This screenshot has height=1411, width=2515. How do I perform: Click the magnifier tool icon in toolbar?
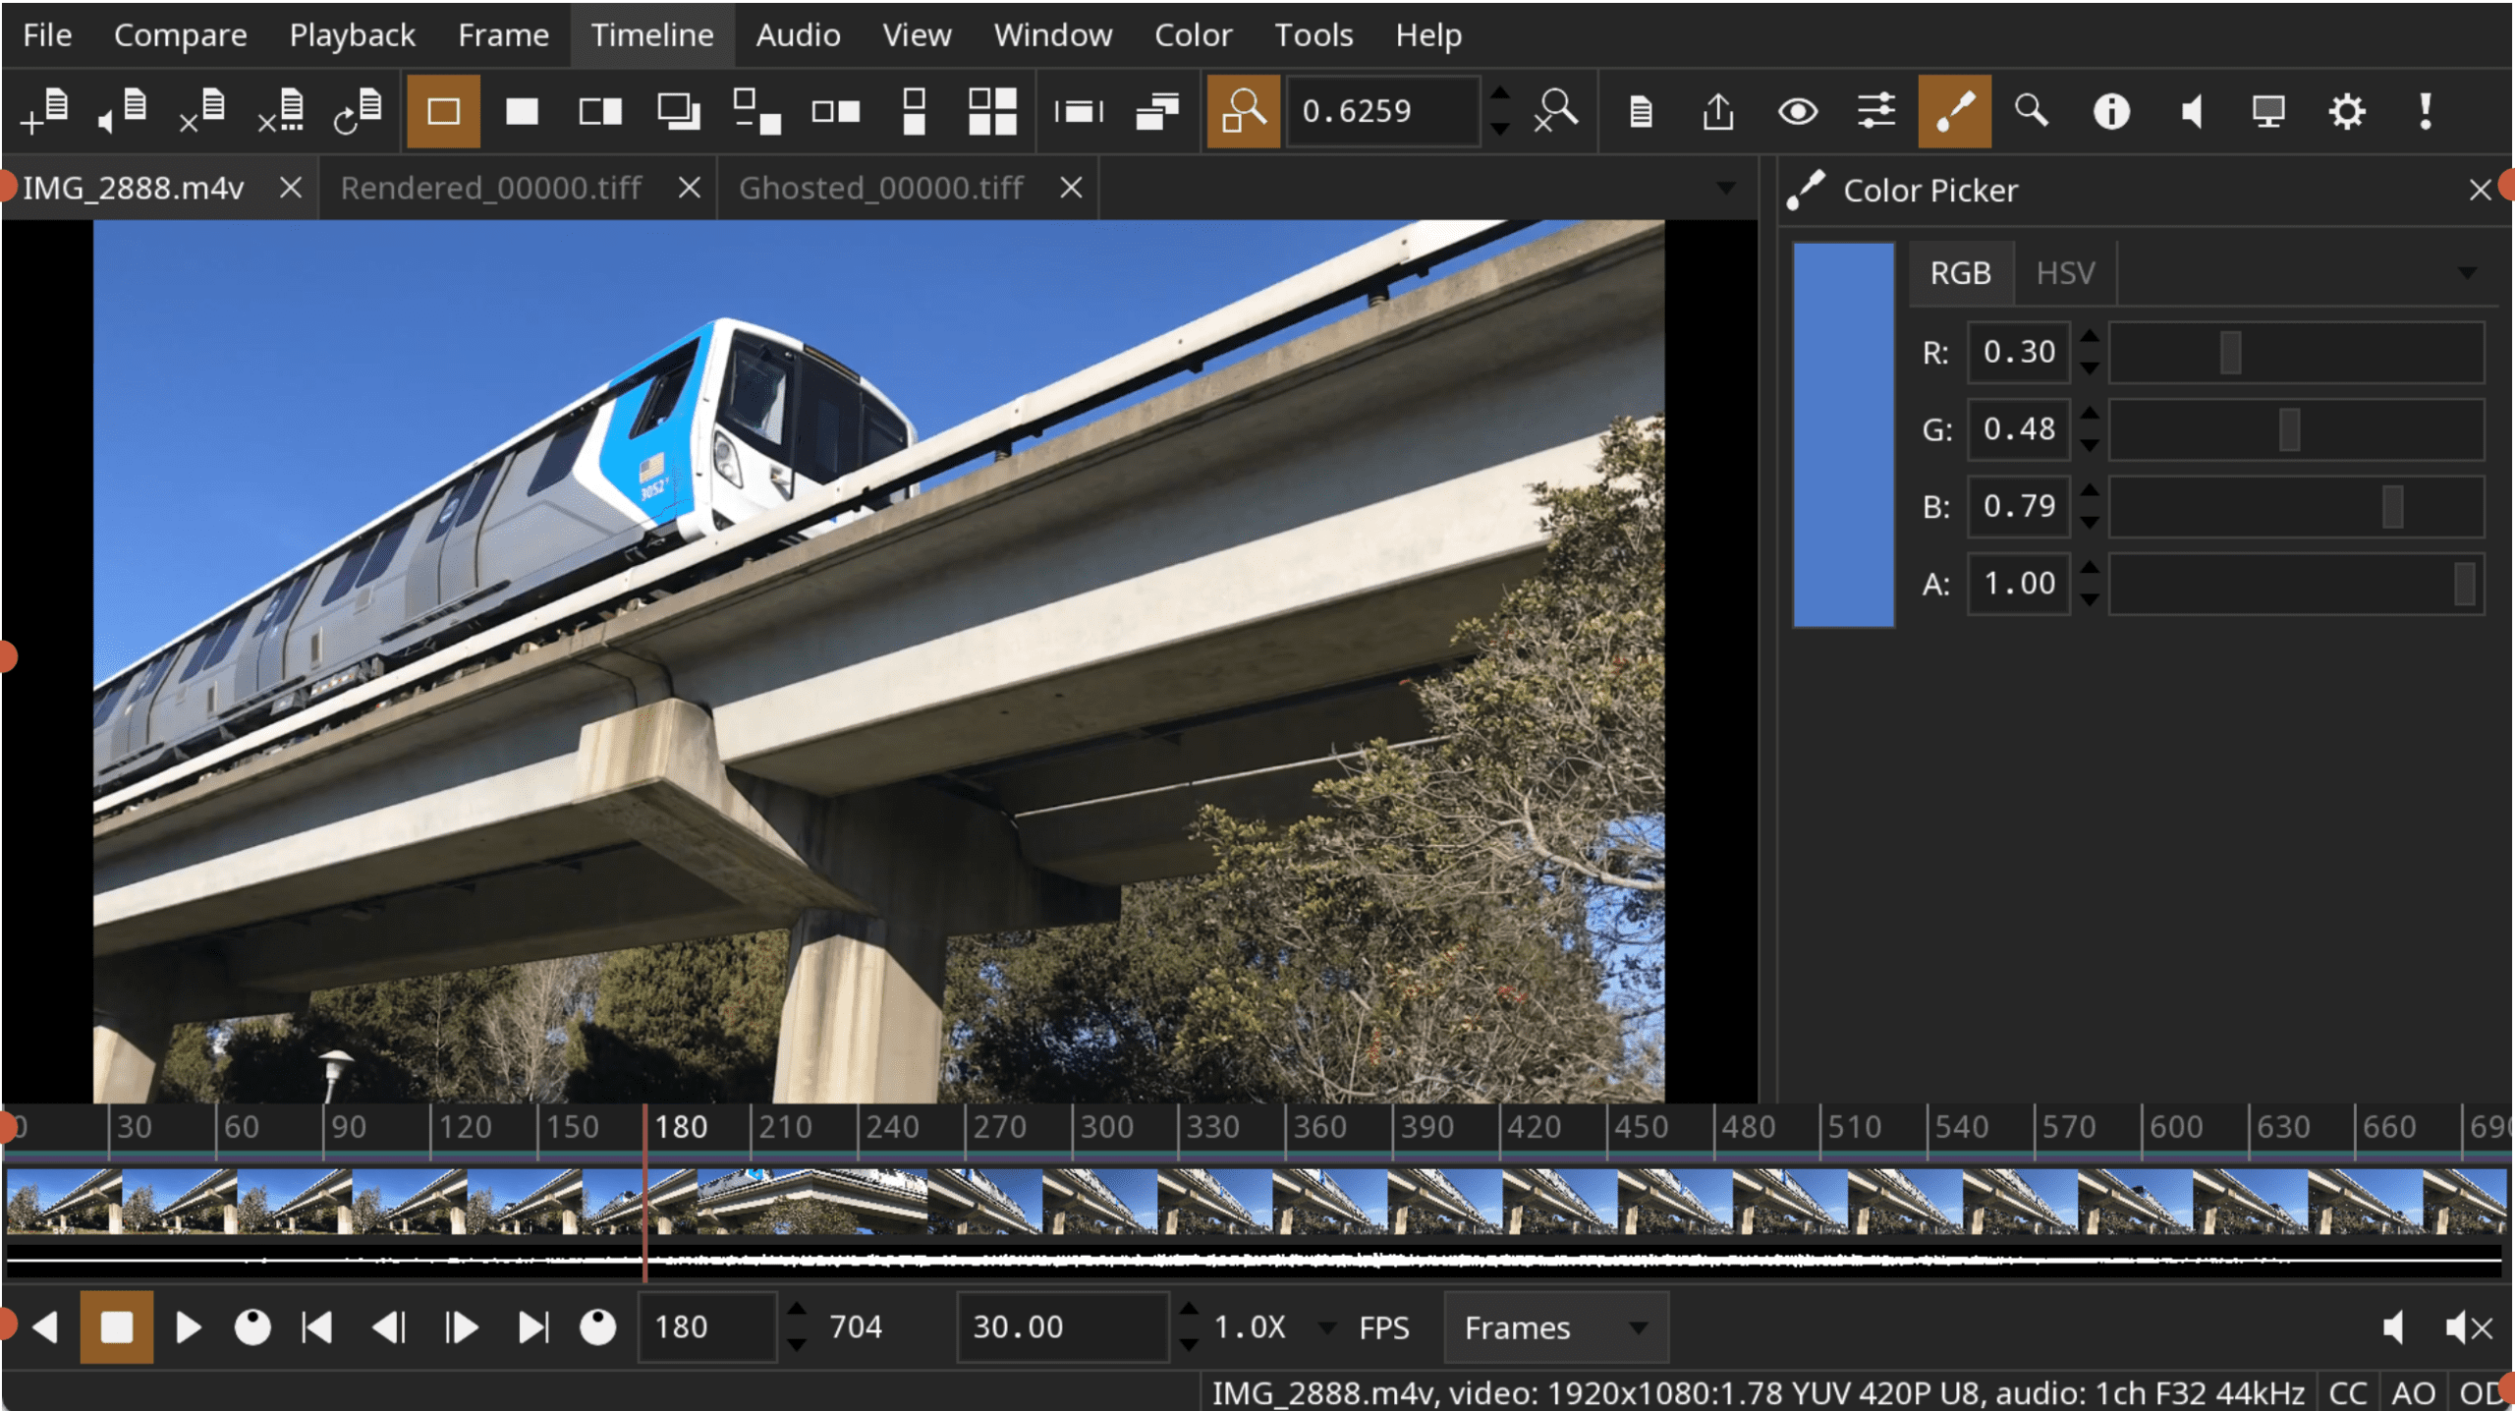pos(2032,110)
